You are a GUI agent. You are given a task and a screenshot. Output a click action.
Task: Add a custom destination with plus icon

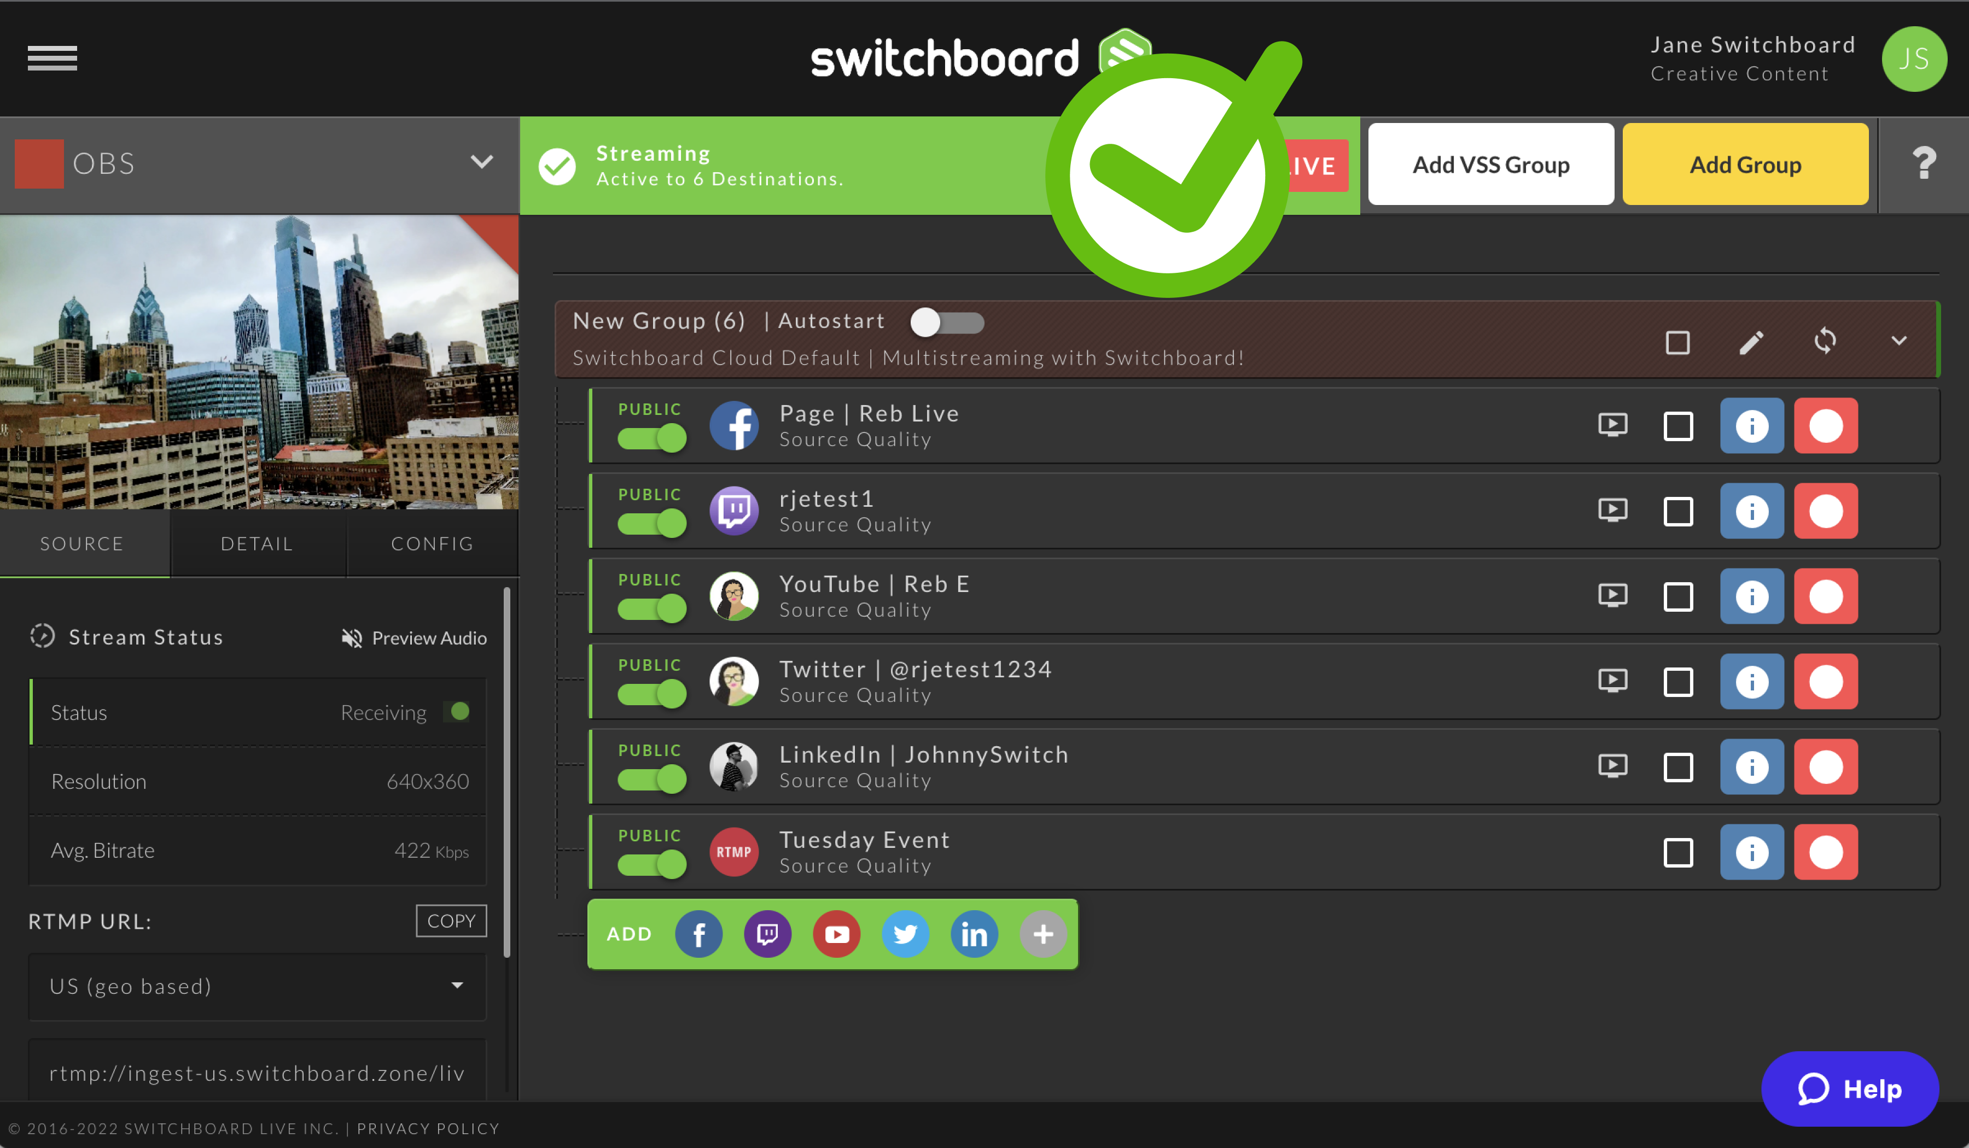[1042, 934]
